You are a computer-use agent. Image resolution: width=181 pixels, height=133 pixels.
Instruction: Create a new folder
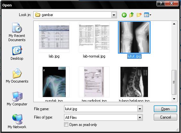tap(139, 15)
